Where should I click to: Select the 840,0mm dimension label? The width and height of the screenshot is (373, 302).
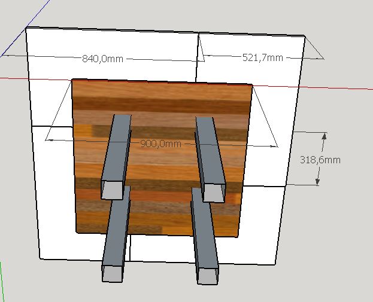[x=103, y=58]
